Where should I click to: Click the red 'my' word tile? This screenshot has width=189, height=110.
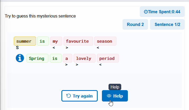[56, 41]
